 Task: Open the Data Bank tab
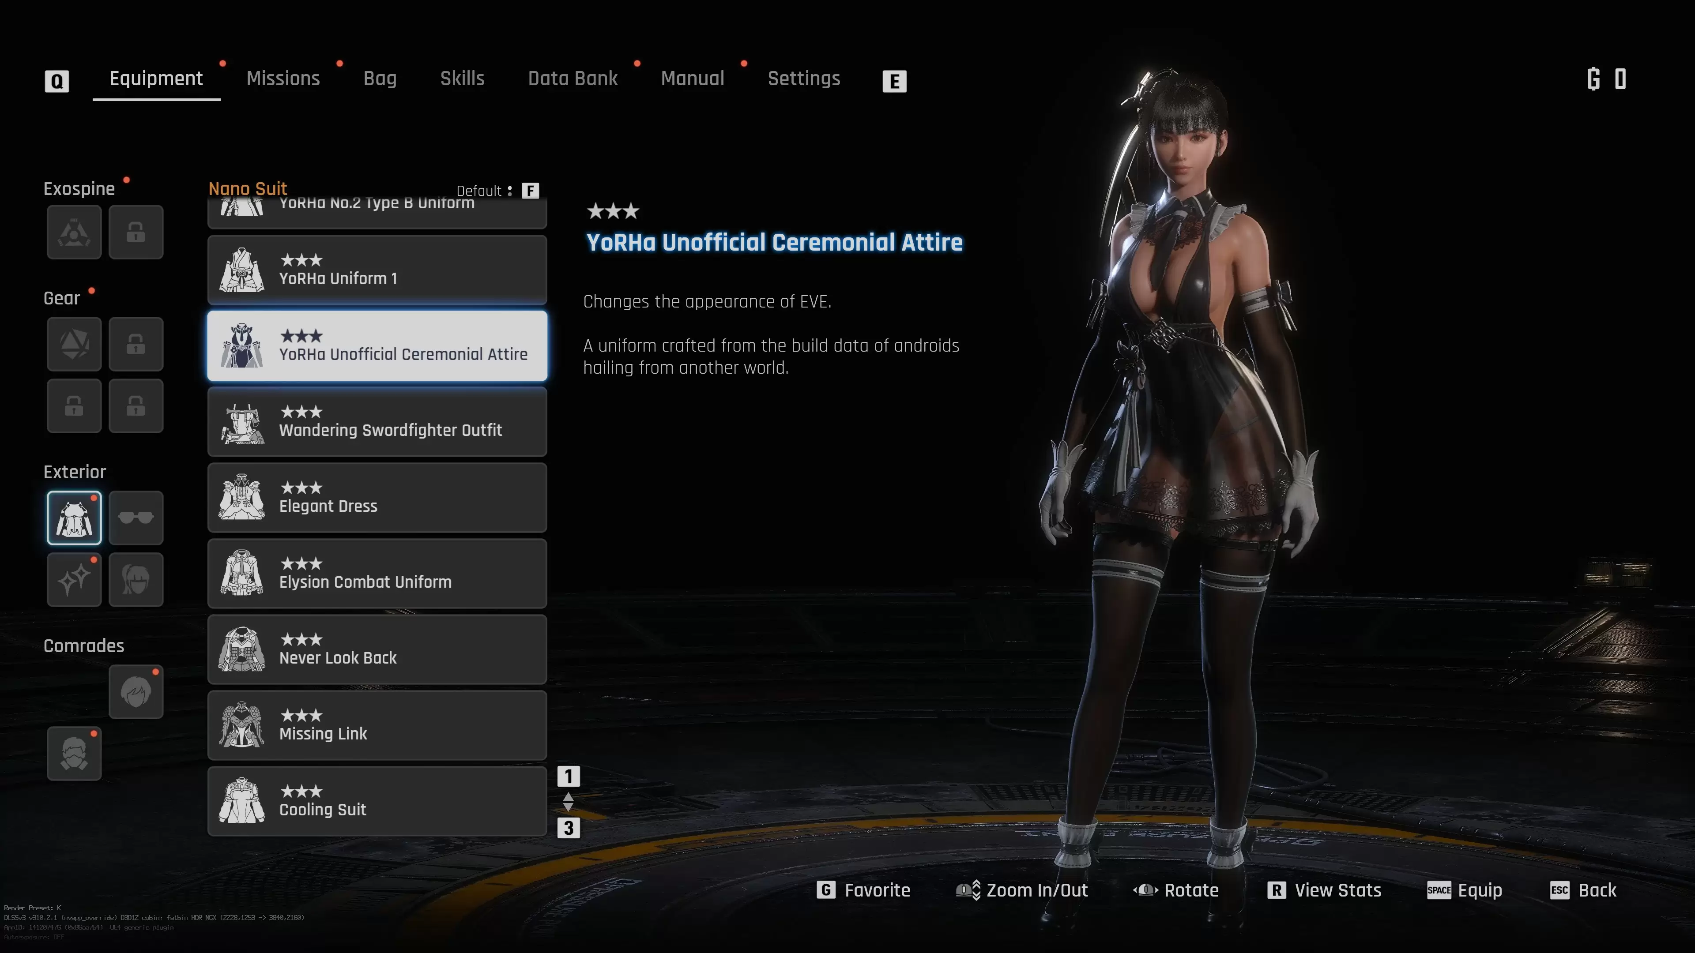pyautogui.click(x=573, y=78)
